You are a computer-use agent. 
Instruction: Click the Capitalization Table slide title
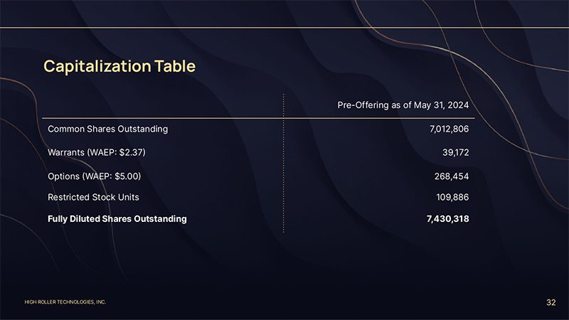119,66
